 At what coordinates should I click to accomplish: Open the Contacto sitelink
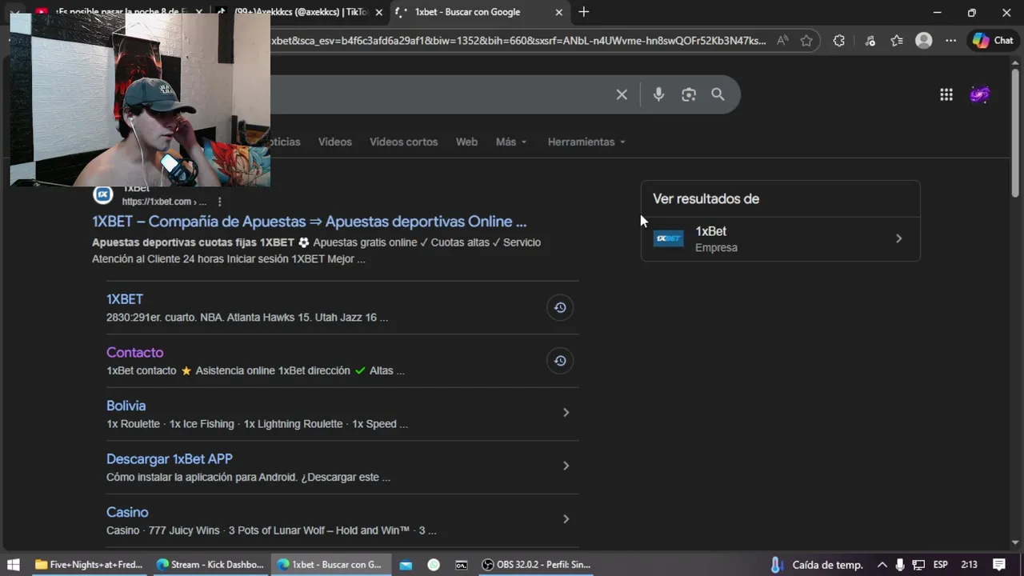click(x=134, y=353)
